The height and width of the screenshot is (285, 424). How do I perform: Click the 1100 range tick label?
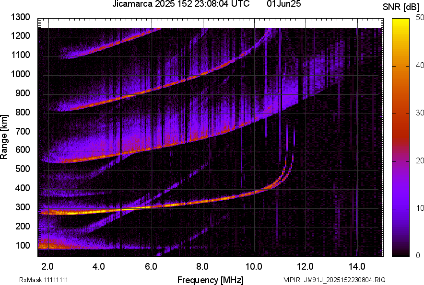pyautogui.click(x=20, y=55)
